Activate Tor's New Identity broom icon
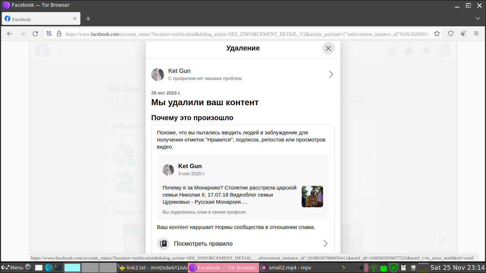Viewport: 486px width, 273px height. pos(463,33)
